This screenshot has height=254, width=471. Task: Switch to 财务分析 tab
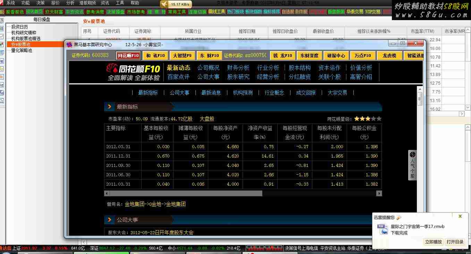tap(238, 68)
